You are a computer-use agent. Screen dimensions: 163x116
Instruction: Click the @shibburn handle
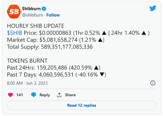point(32,15)
